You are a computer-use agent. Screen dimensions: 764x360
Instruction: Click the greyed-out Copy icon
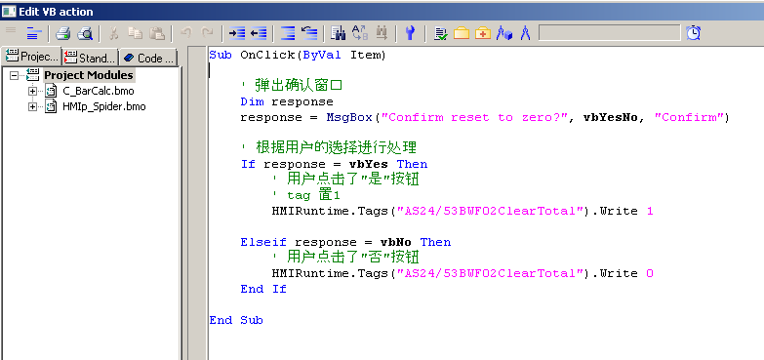tap(135, 33)
